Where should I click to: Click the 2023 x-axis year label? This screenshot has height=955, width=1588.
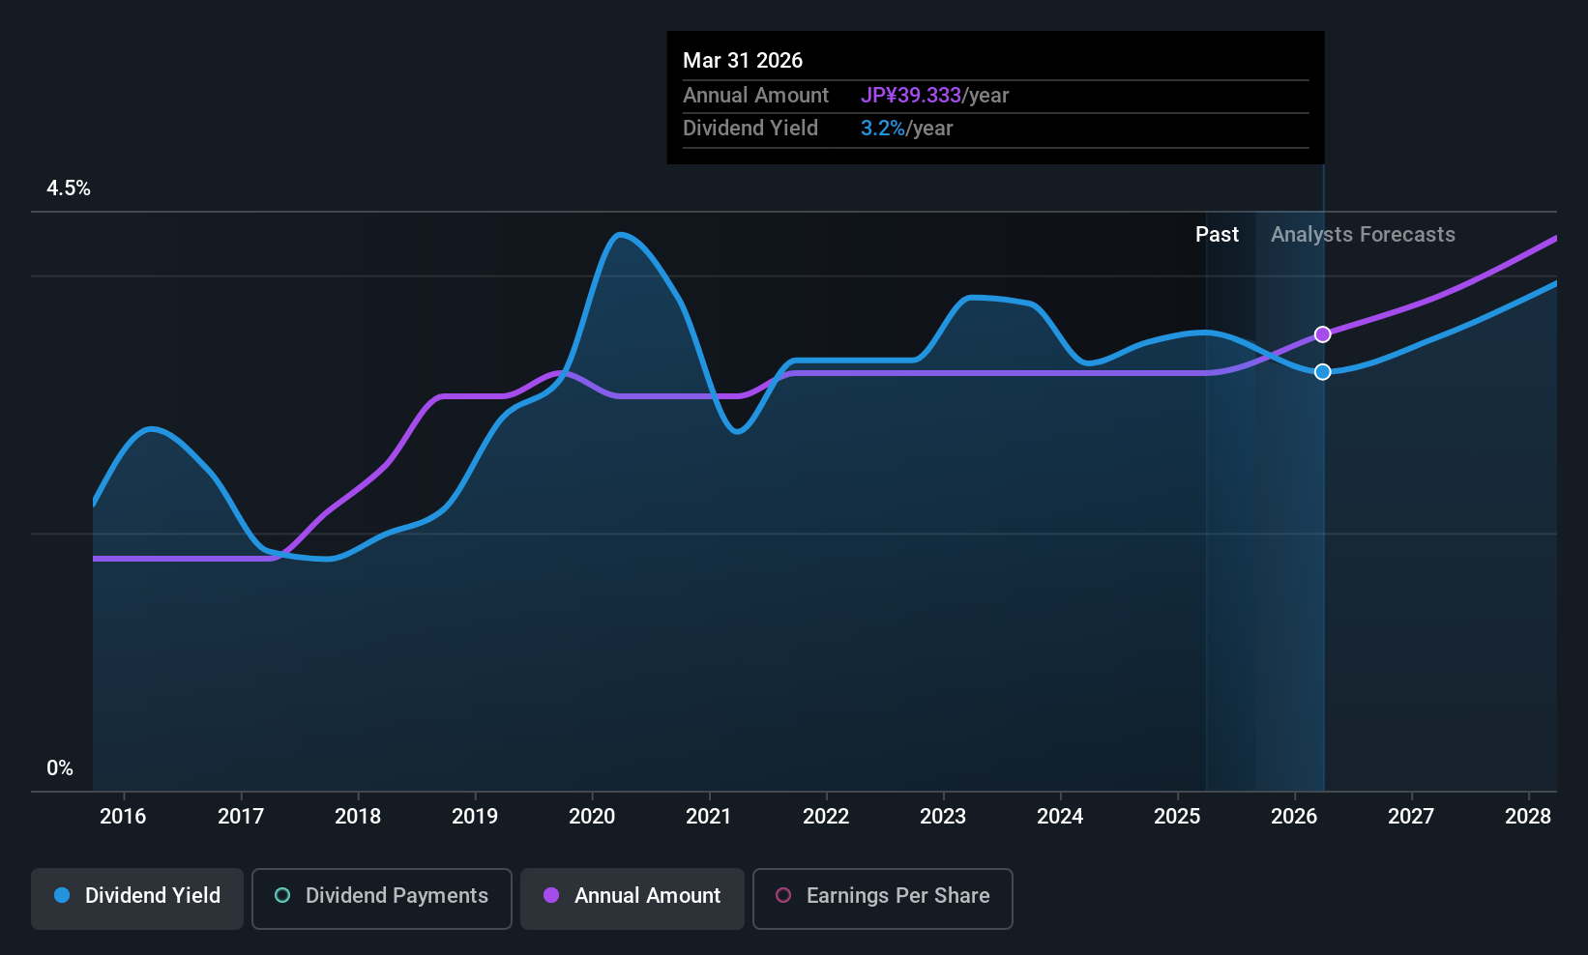(943, 817)
